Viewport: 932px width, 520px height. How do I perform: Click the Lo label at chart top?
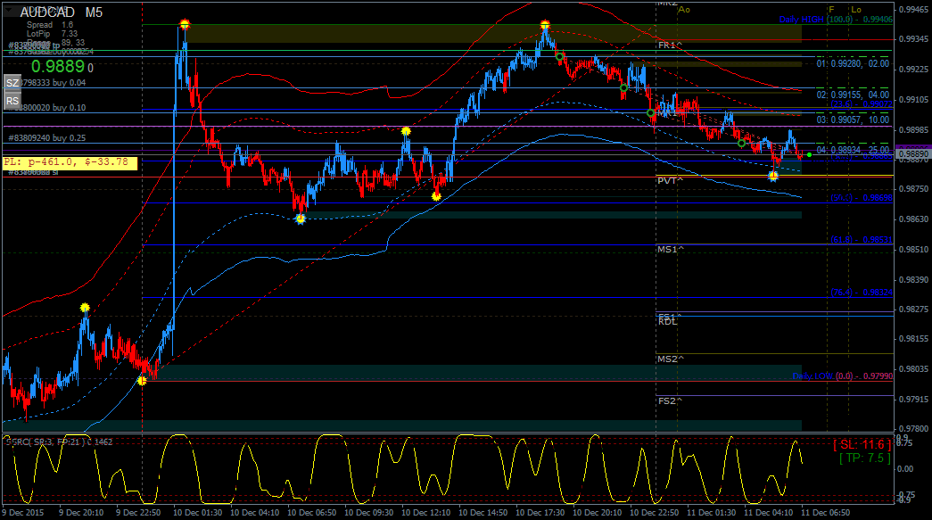coord(856,10)
